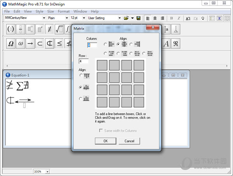Screen dimensions: 233x176
Task: Open the fraction template palette
Action: click(x=21, y=29)
